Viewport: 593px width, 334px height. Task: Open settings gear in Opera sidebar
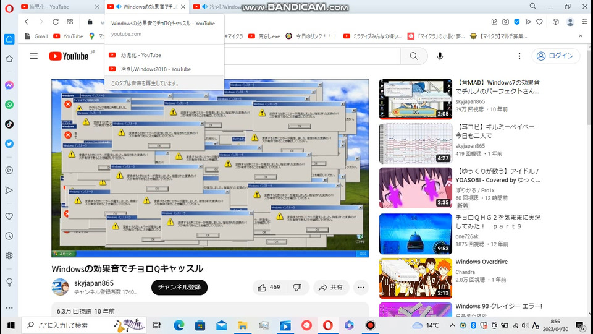9,255
